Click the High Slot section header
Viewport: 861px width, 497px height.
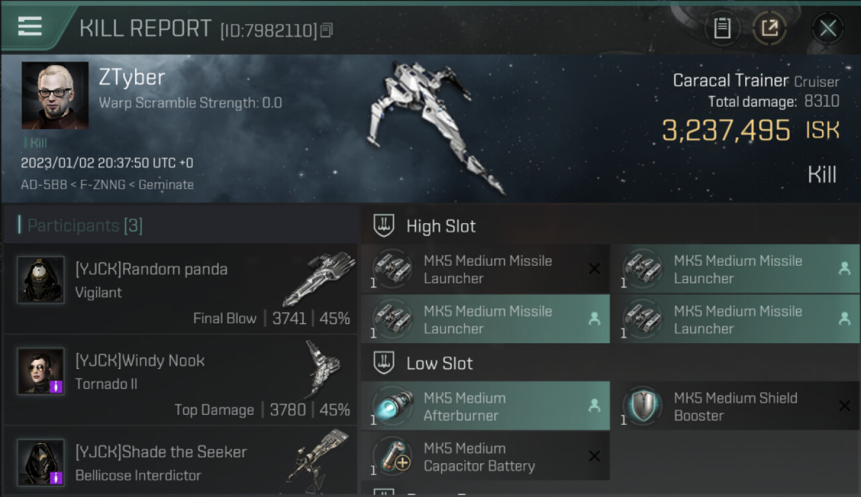click(440, 226)
